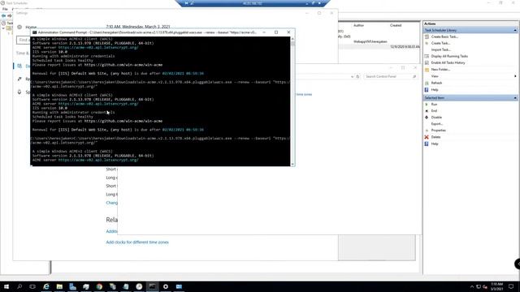
Task: Open the notification center icon
Action: tap(511, 286)
